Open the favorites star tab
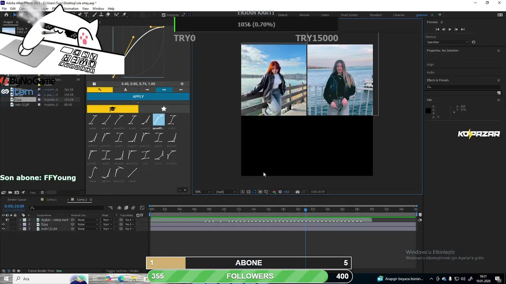The height and width of the screenshot is (284, 506). 164,109
